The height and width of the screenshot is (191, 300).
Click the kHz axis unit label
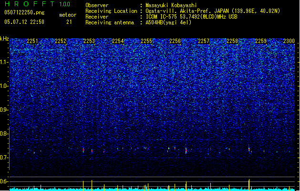(4, 39)
